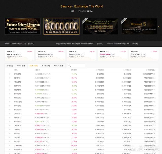Sort by 24h change column header
Viewport: 162px width, 154px height.
point(74,70)
